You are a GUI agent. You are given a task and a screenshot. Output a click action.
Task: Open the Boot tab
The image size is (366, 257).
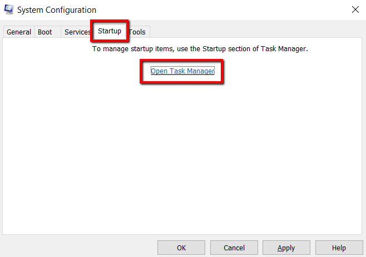tap(45, 32)
